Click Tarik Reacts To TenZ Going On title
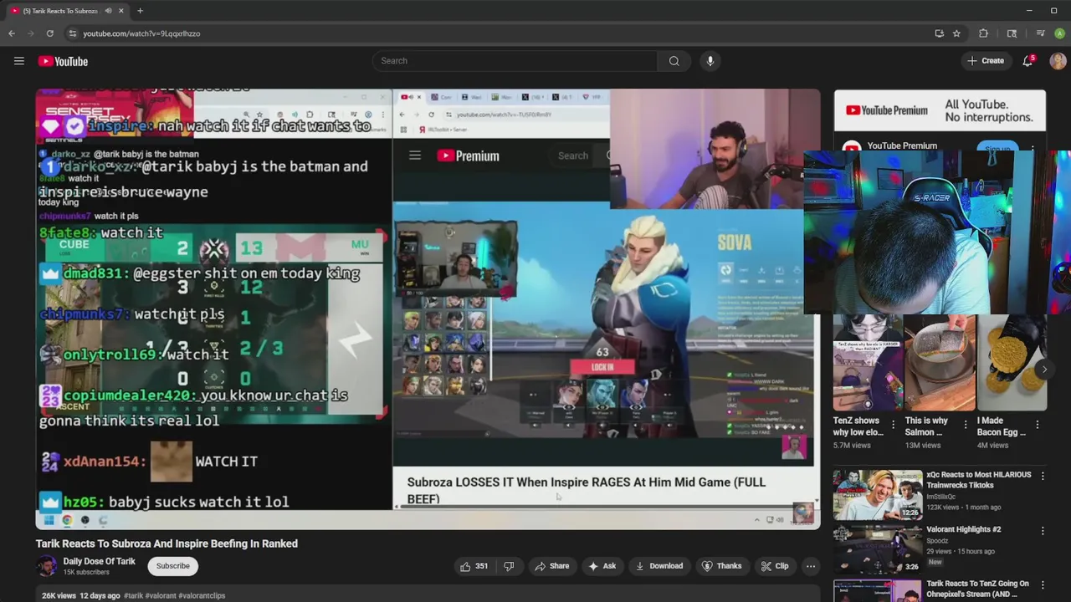 coord(978,589)
